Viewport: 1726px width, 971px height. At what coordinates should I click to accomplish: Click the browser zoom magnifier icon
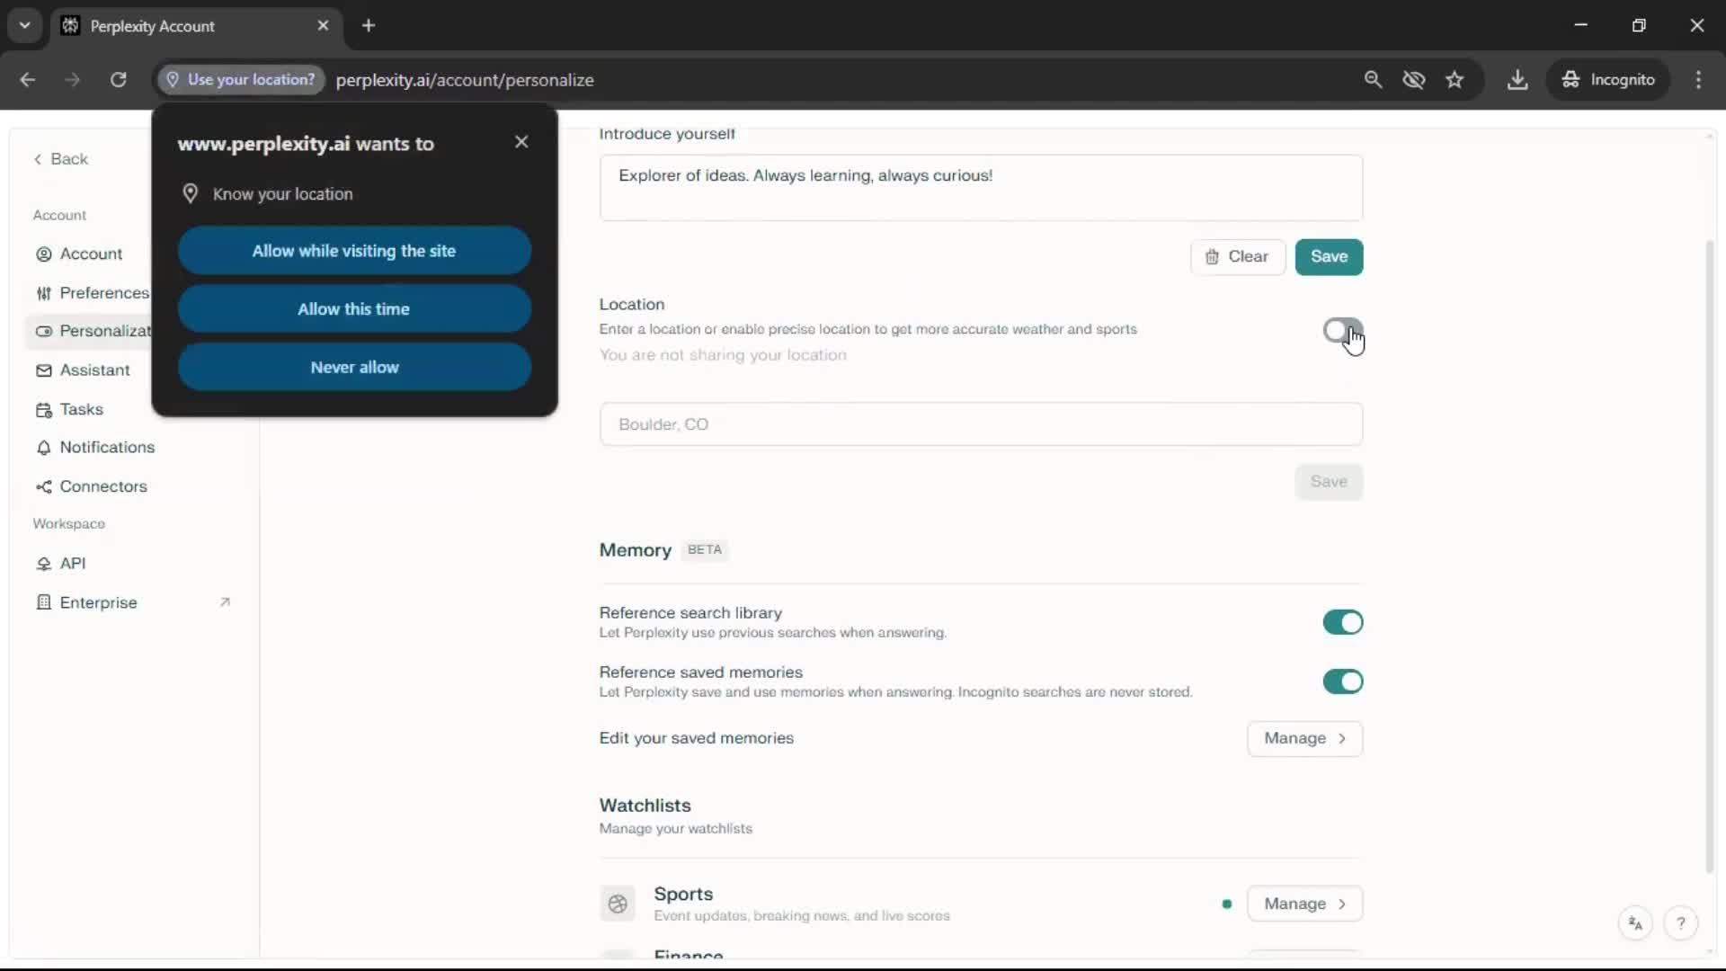tap(1373, 79)
